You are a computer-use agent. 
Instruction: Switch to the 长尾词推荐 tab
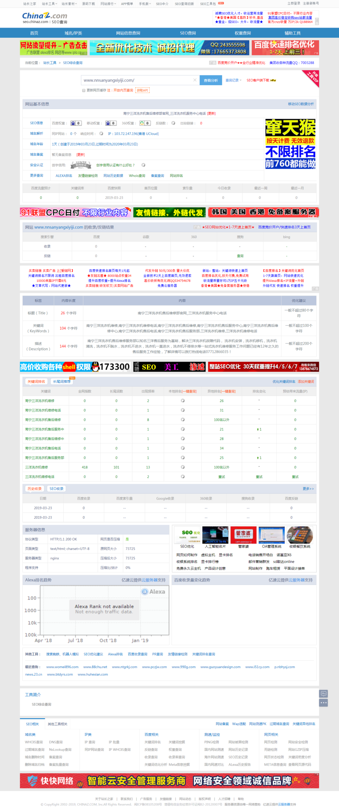[62, 382]
